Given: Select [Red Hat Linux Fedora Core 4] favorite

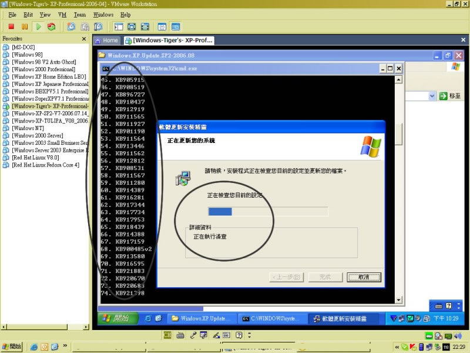Looking at the screenshot, I should point(46,165).
